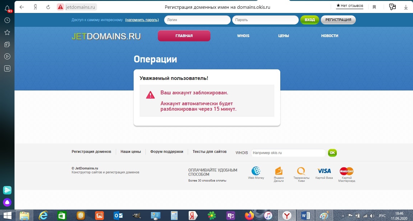Open the Outlook taskbar icon
413x221 pixels.
118,215
